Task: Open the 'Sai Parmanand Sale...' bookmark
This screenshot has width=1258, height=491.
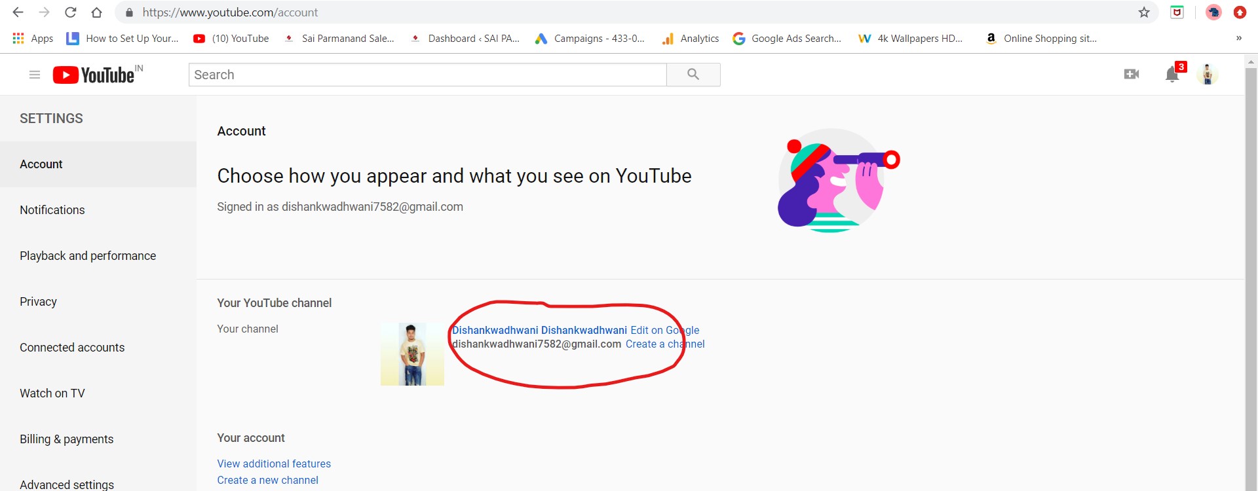Action: pos(339,39)
